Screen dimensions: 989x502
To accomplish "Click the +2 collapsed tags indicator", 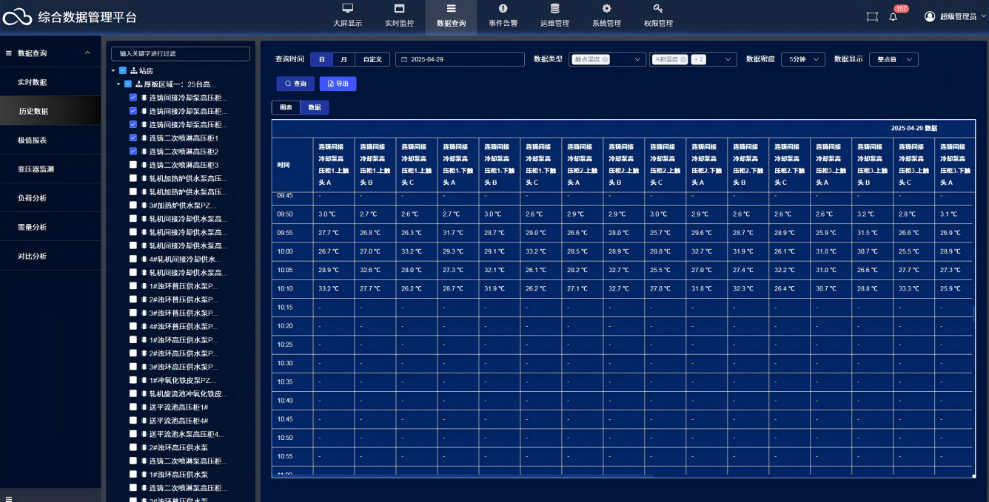I will coord(699,59).
